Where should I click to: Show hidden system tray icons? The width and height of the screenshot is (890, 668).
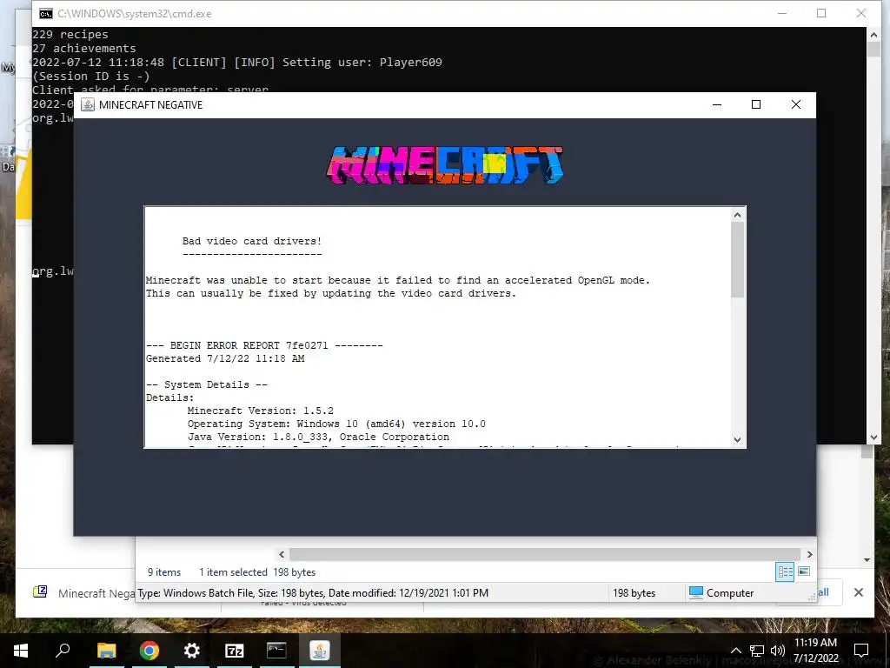pos(735,651)
